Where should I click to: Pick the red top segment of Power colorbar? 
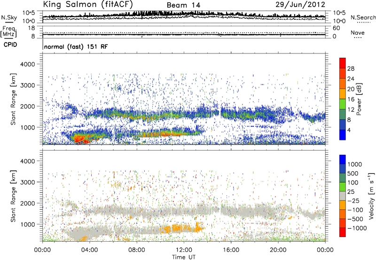(343, 63)
